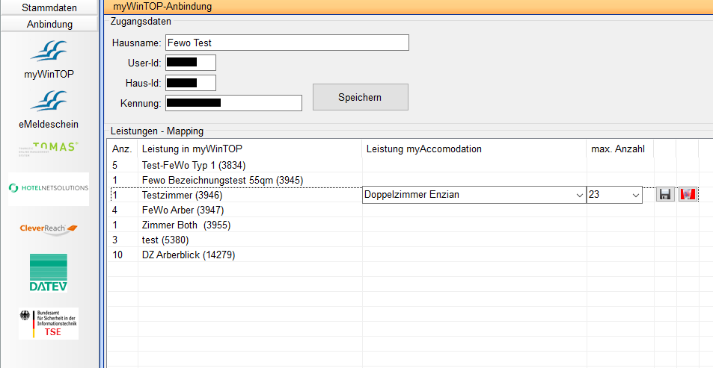Switch to the Anbindung tab

[49, 24]
